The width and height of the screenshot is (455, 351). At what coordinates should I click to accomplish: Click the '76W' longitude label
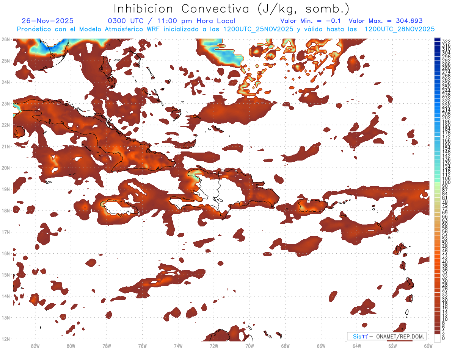coord(143,346)
